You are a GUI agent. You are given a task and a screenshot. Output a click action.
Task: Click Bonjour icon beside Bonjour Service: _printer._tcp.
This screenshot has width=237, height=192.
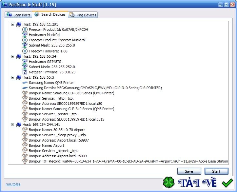(25, 114)
